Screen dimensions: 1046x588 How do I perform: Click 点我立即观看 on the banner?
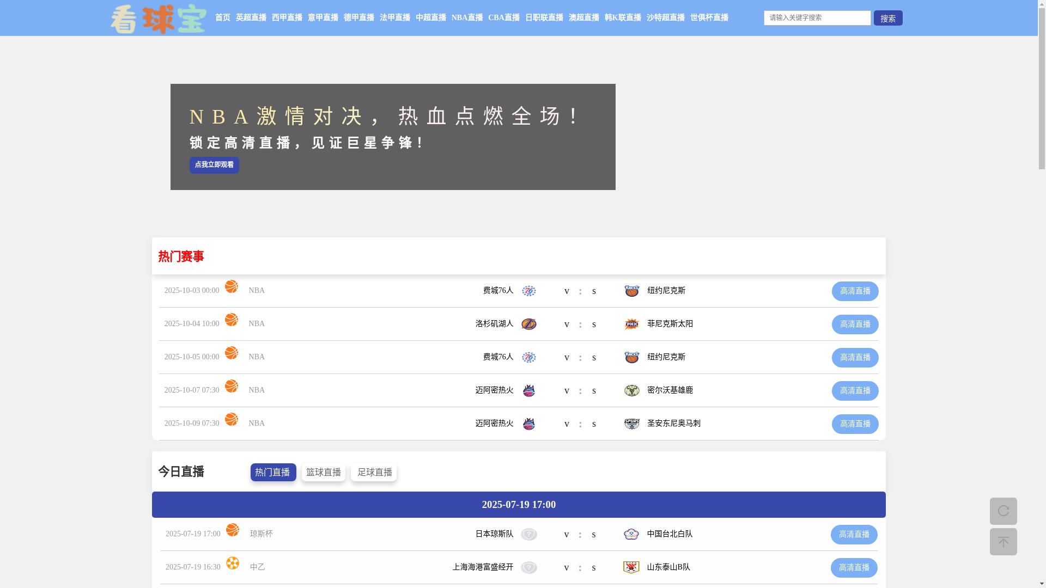[214, 165]
